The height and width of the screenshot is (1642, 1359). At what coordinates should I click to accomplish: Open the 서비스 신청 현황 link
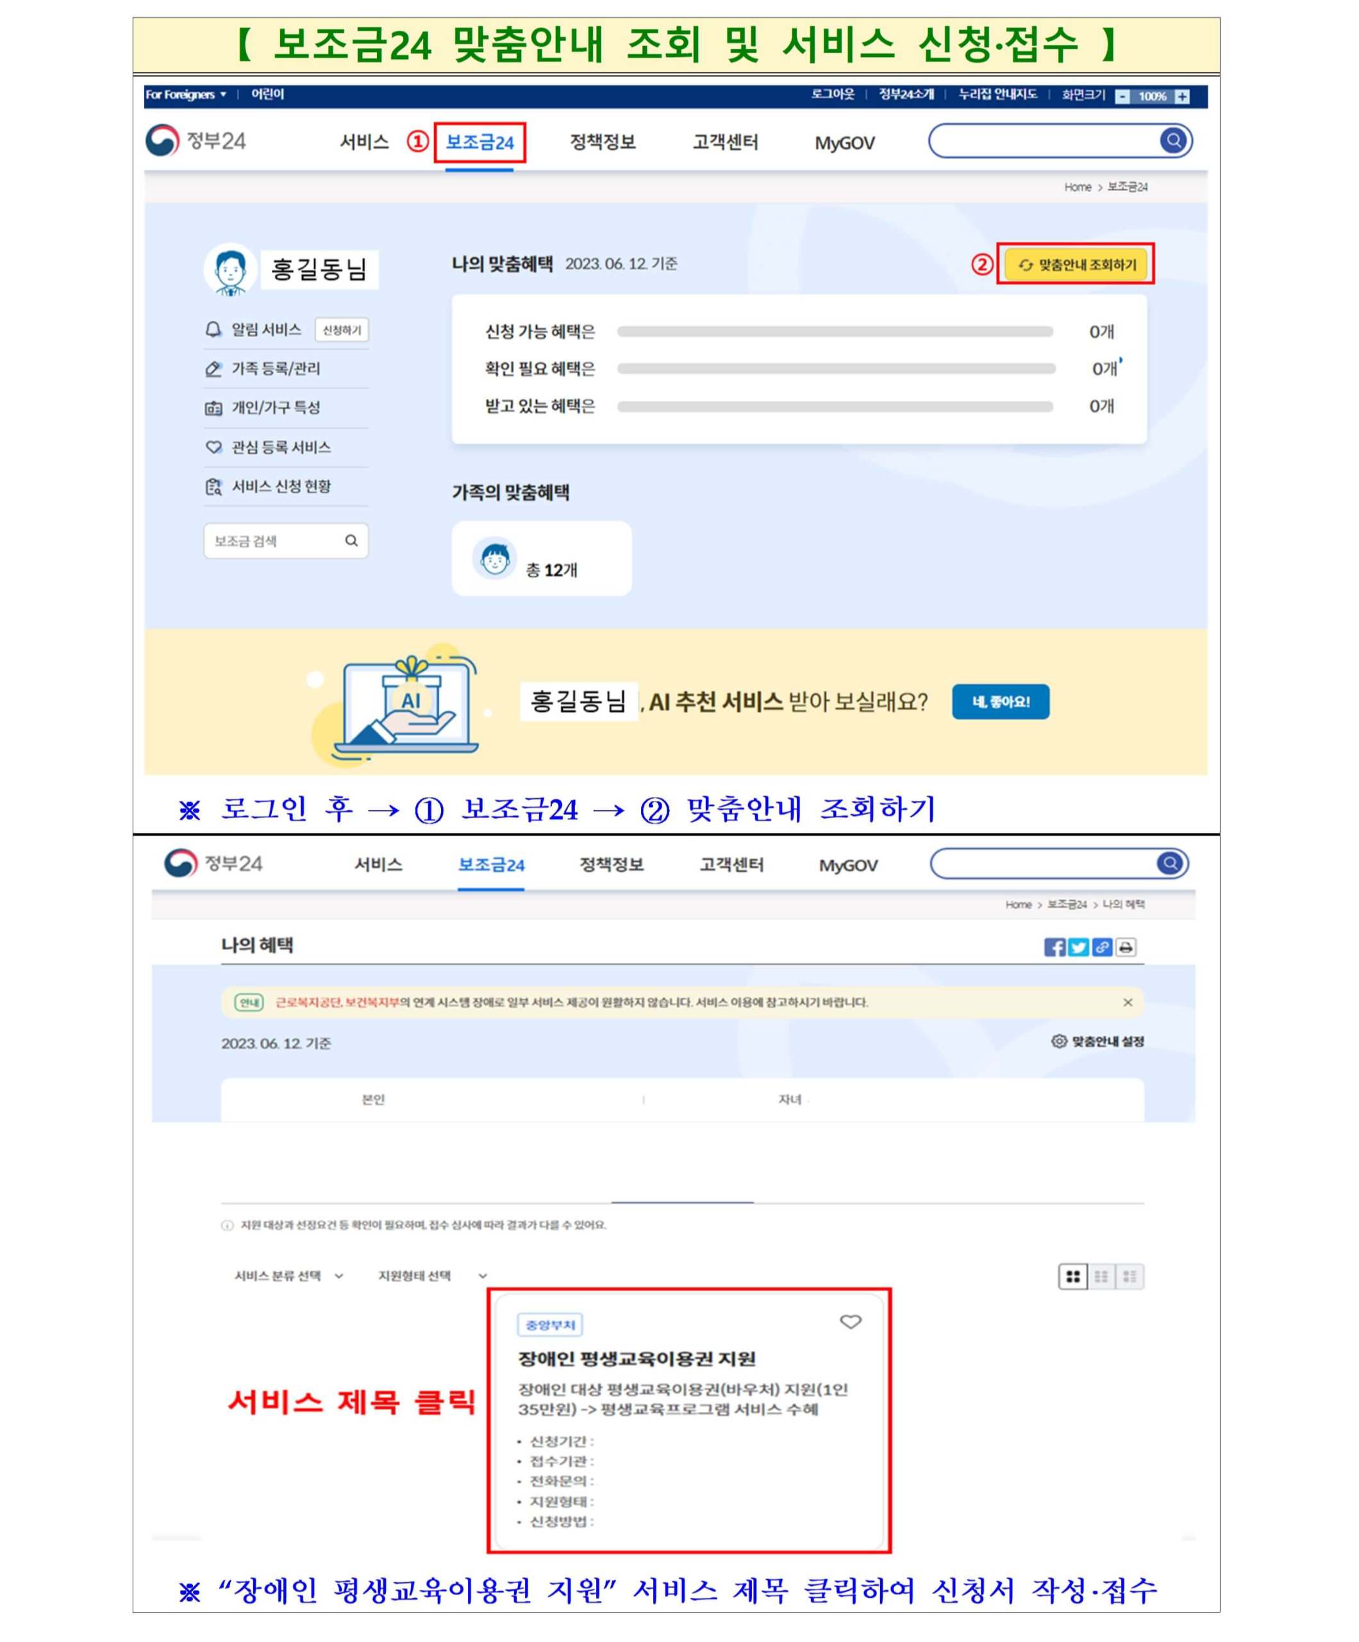click(281, 487)
